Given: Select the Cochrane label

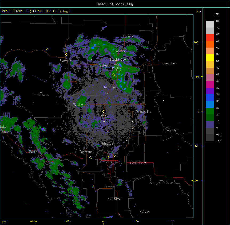Looking at the screenshot, I should click(x=86, y=152).
